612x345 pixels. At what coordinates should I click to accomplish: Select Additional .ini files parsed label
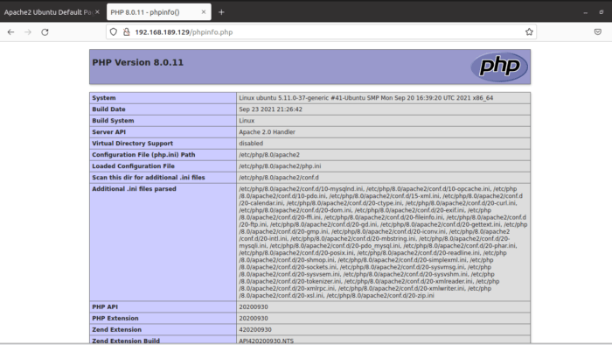pos(134,188)
